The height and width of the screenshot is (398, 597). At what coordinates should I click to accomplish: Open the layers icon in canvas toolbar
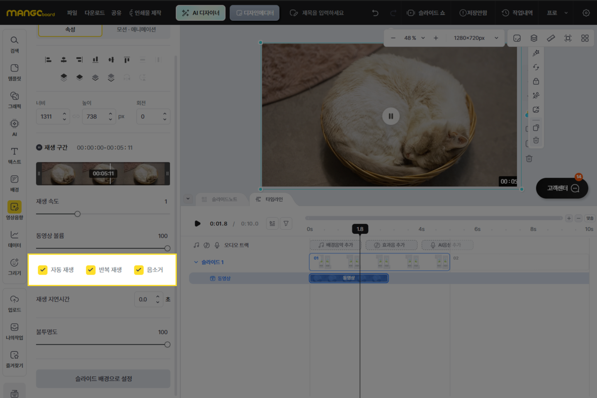pyautogui.click(x=534, y=38)
